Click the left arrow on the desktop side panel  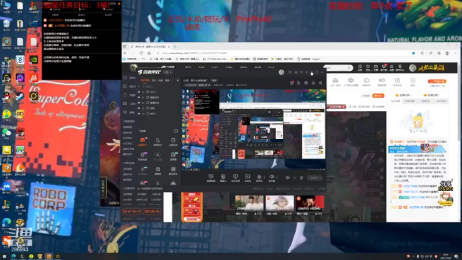[x=113, y=106]
